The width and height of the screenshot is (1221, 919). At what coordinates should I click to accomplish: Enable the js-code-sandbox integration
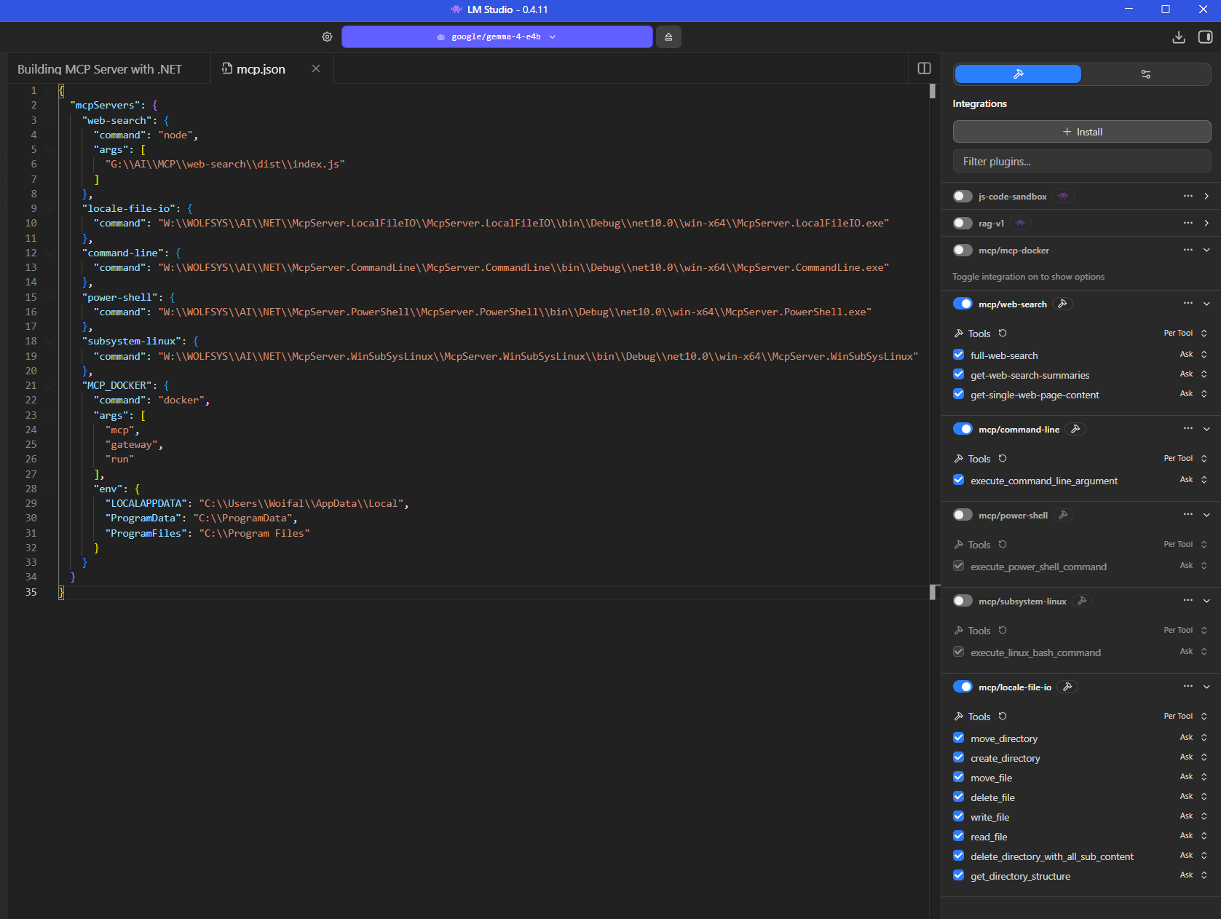[963, 196]
